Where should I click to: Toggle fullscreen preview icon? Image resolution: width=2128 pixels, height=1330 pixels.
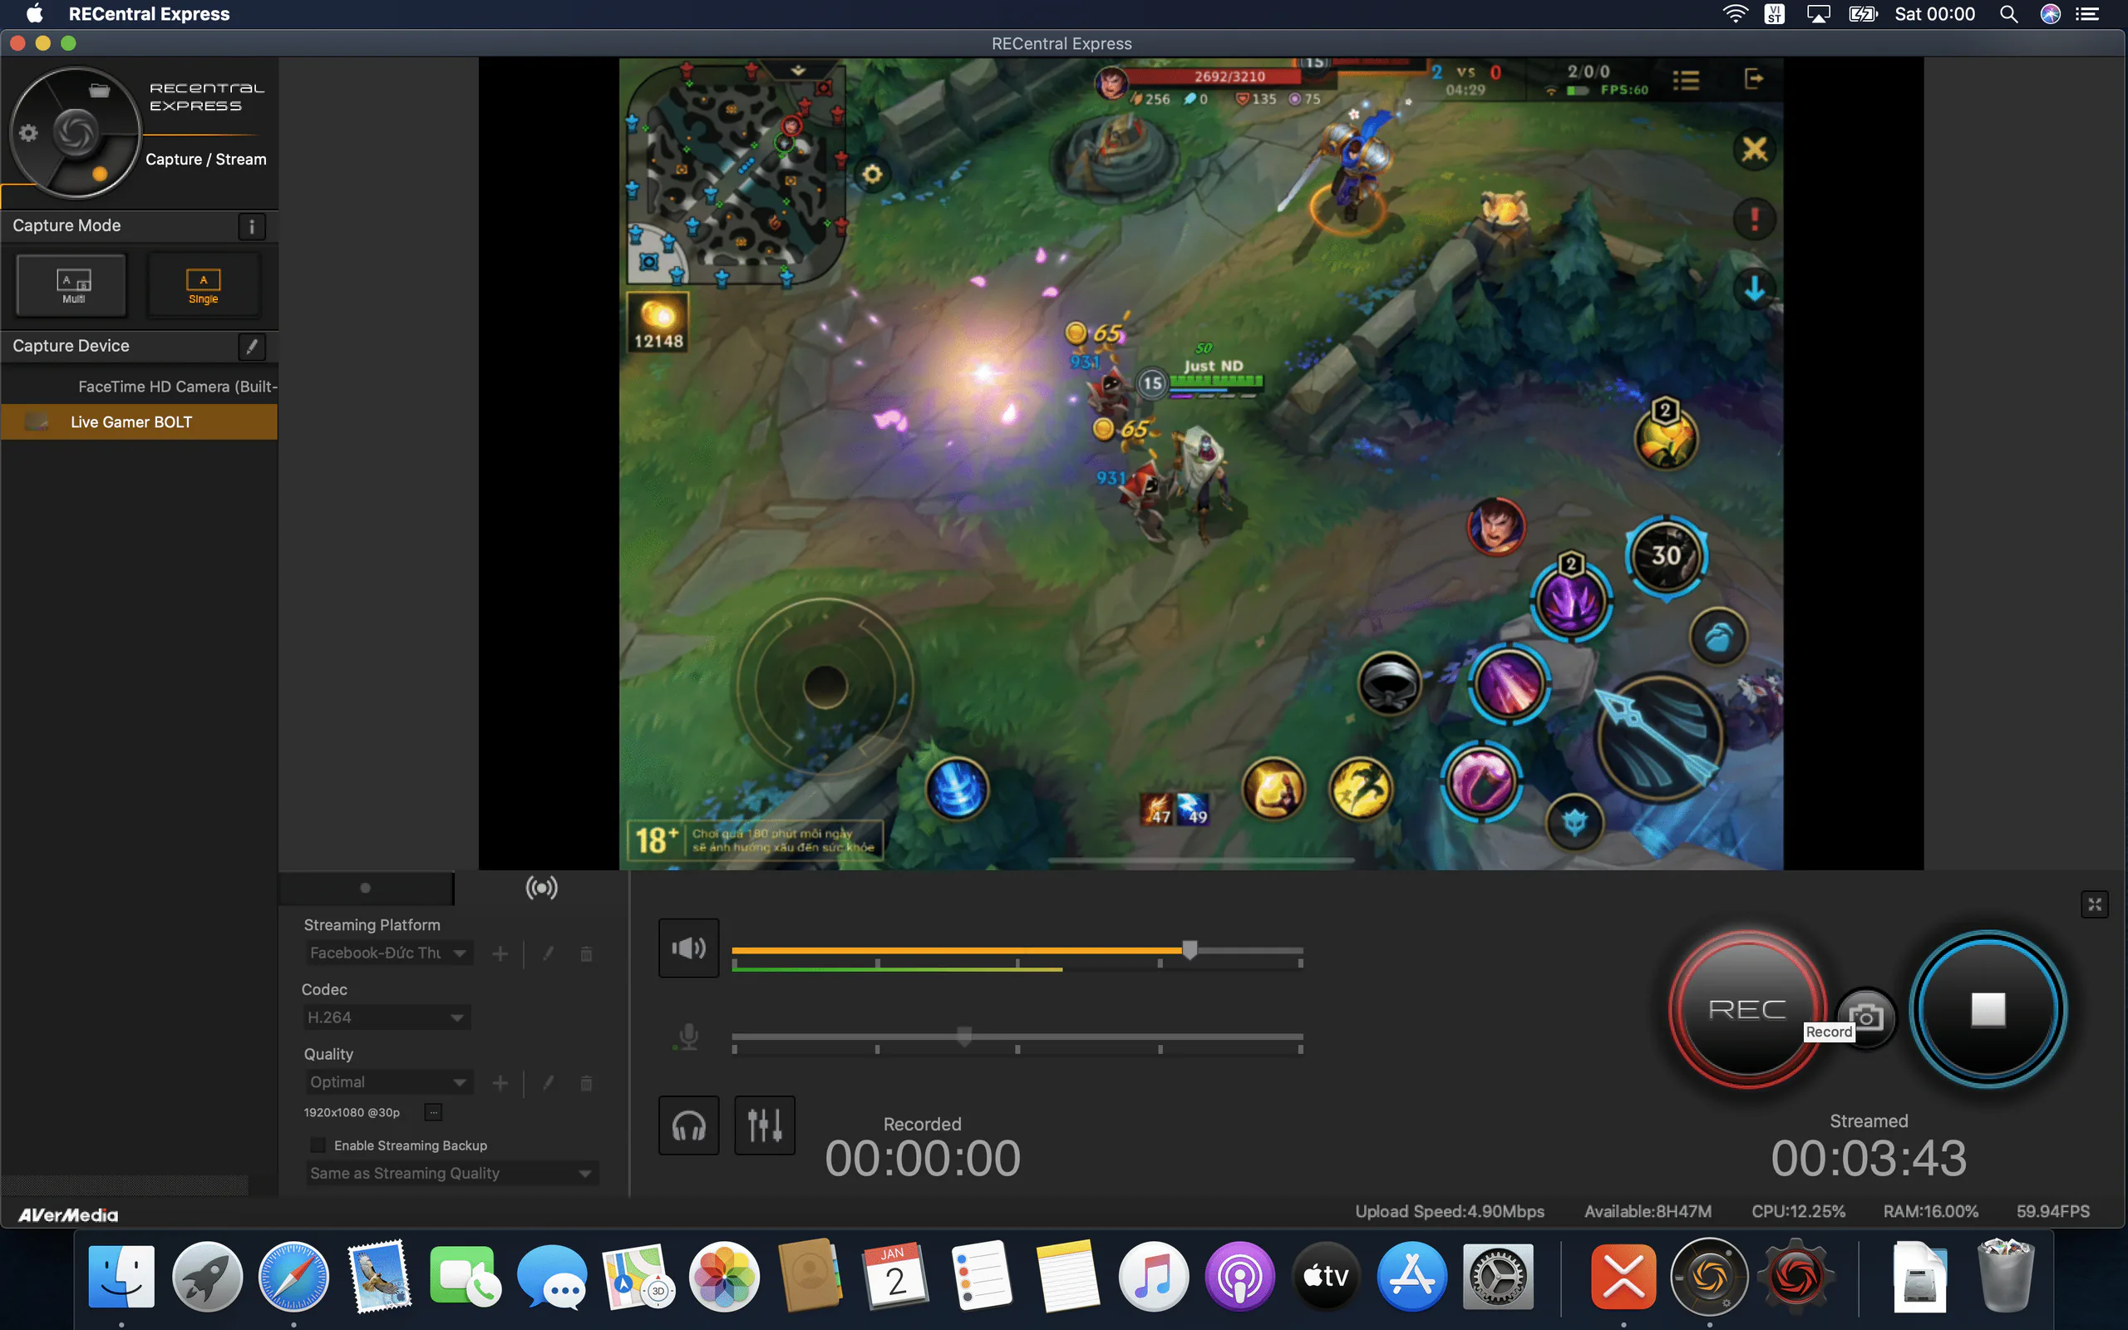(x=2095, y=904)
